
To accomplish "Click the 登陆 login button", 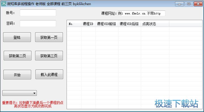I will point(17,37).
